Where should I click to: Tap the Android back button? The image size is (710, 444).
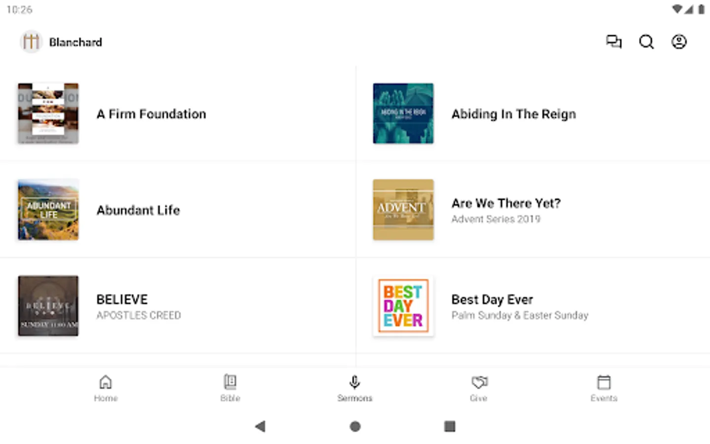point(260,426)
